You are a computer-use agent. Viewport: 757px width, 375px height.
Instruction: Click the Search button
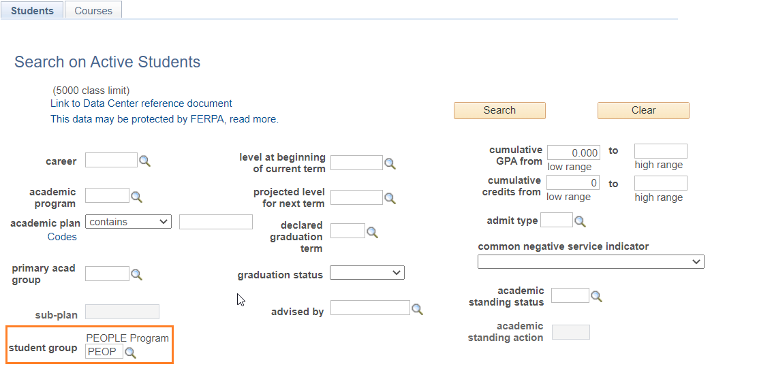pos(499,110)
